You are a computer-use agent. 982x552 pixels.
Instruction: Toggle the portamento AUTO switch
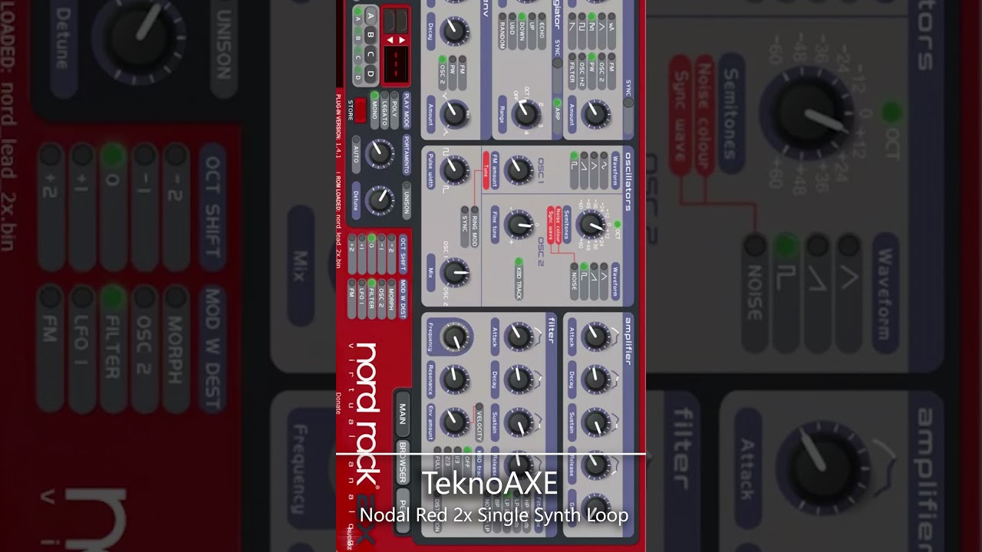tap(356, 156)
